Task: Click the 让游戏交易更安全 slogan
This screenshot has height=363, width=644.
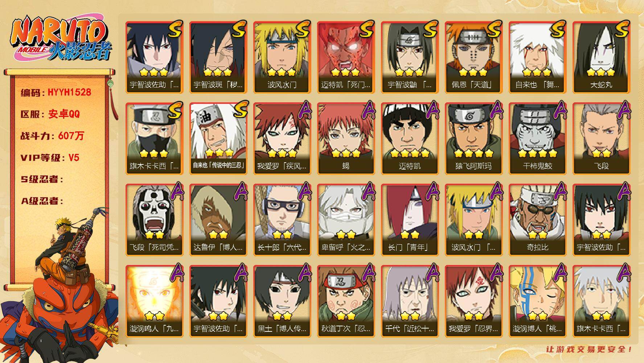Action: point(589,349)
